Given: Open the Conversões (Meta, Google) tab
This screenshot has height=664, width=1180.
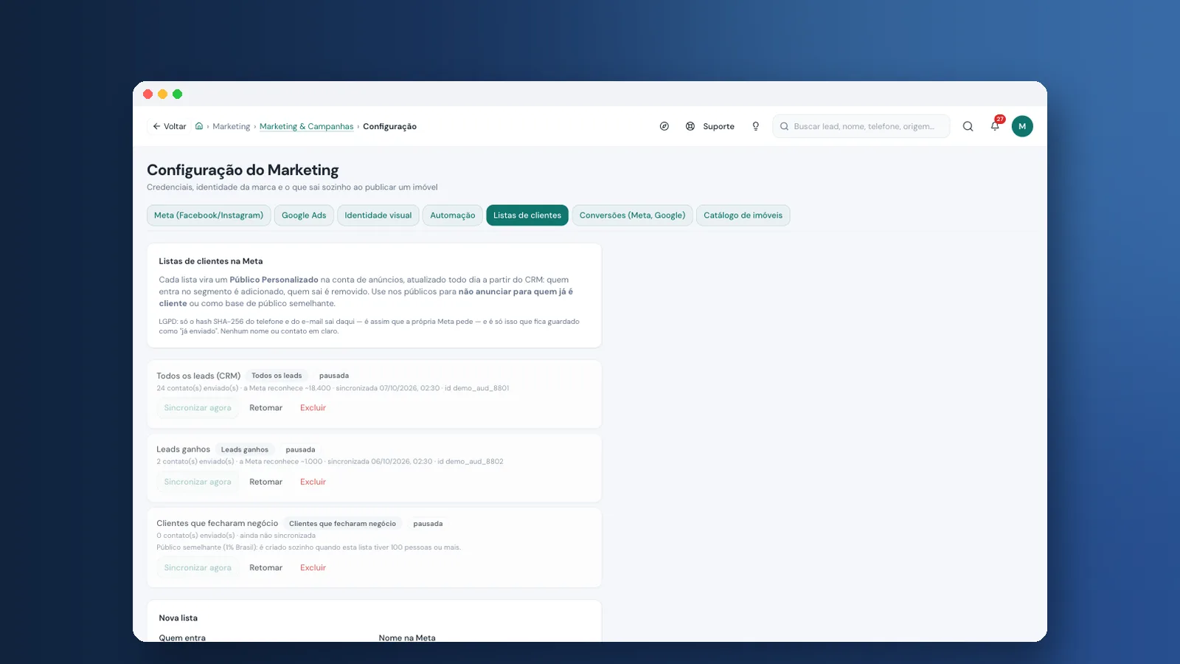Looking at the screenshot, I should [x=632, y=215].
